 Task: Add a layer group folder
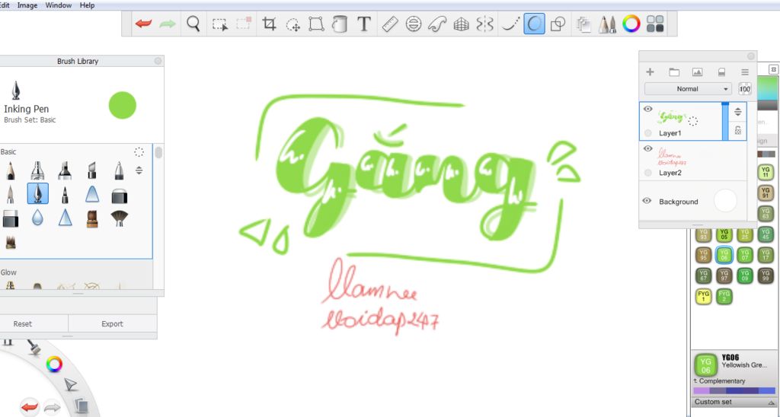click(x=674, y=72)
